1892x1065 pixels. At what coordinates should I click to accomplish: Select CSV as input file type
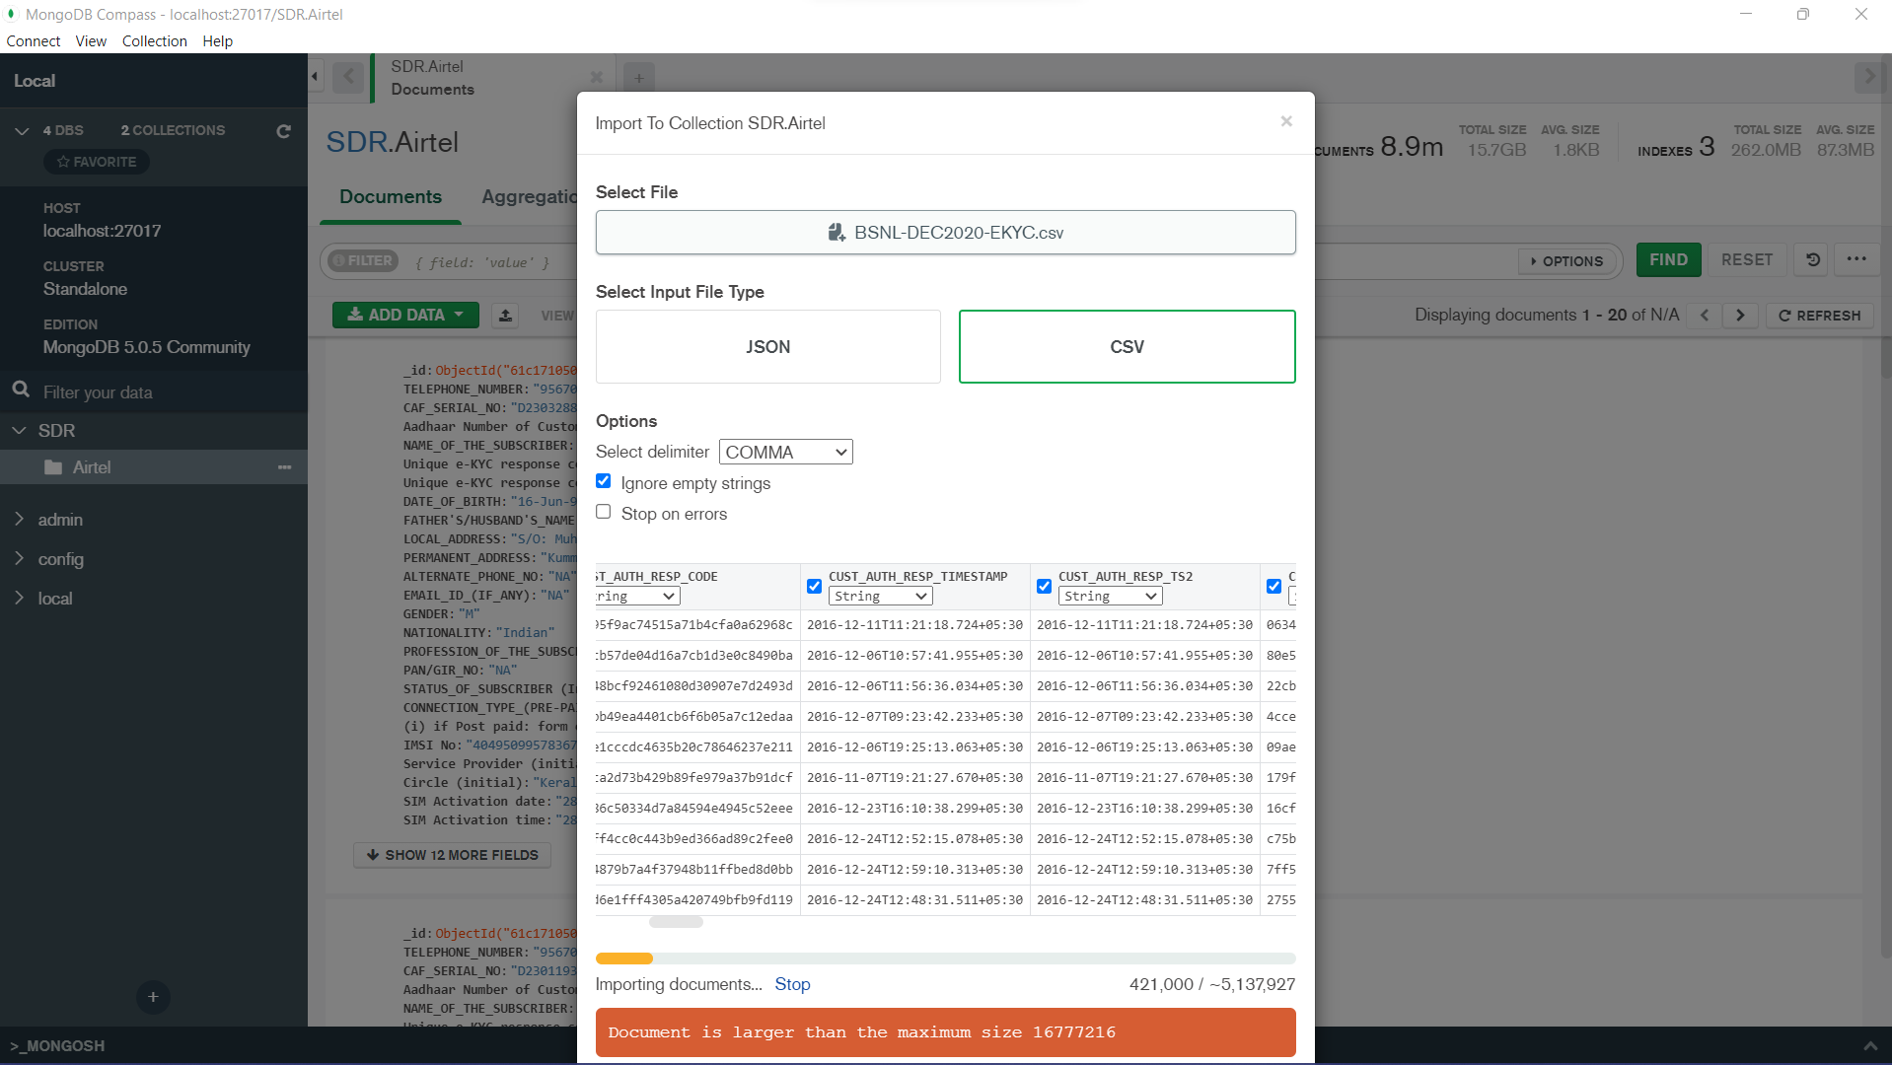(1128, 347)
